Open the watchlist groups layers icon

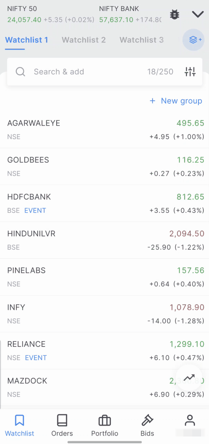(x=194, y=40)
